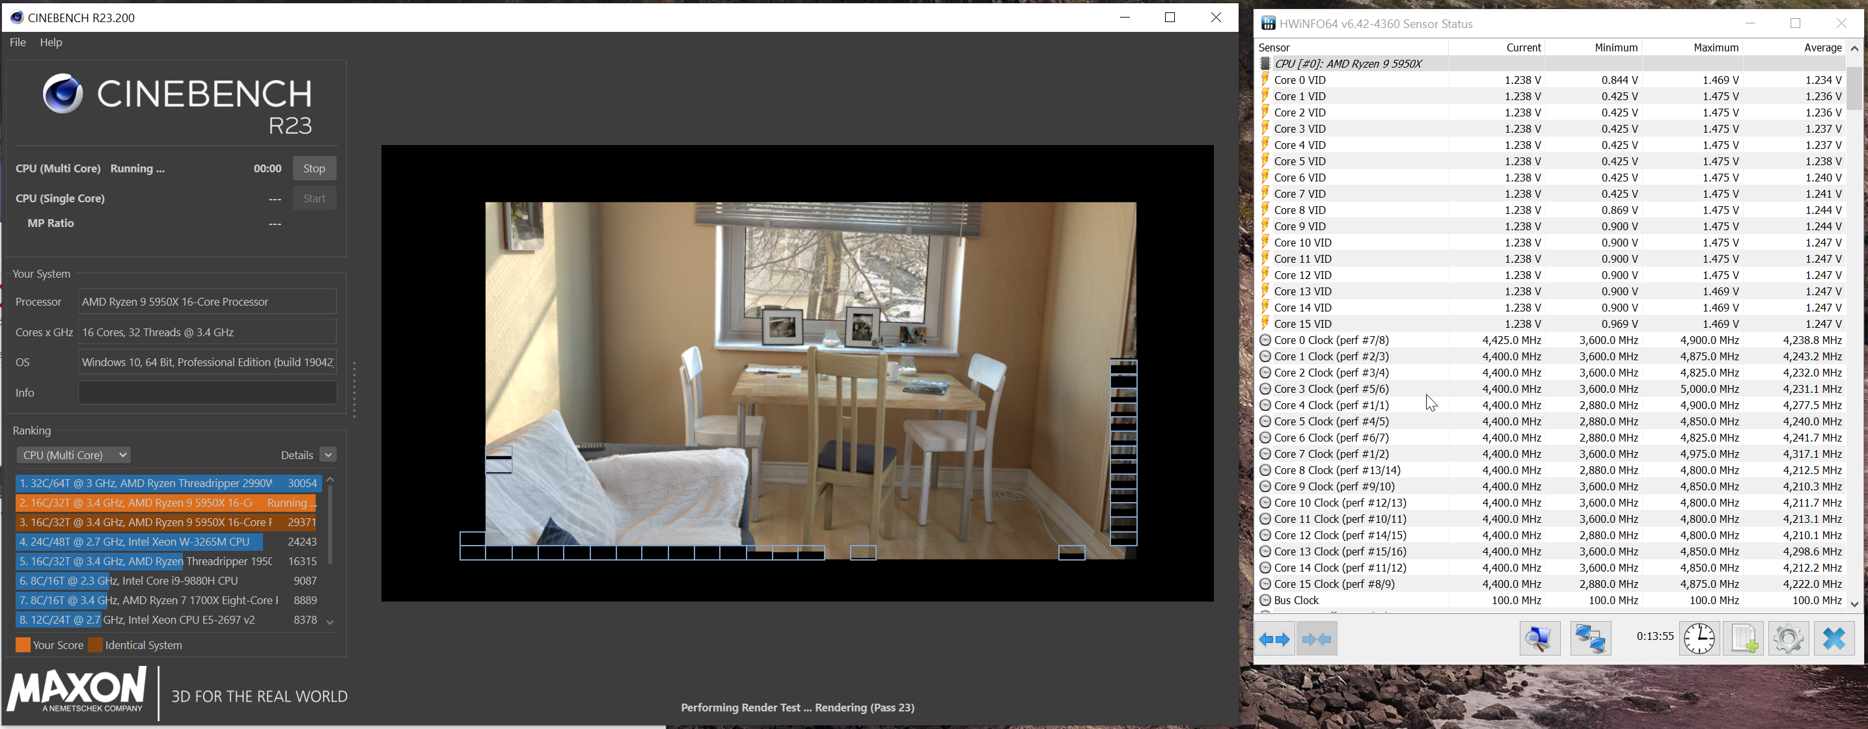Open the File menu
The height and width of the screenshot is (729, 1868).
(x=18, y=42)
